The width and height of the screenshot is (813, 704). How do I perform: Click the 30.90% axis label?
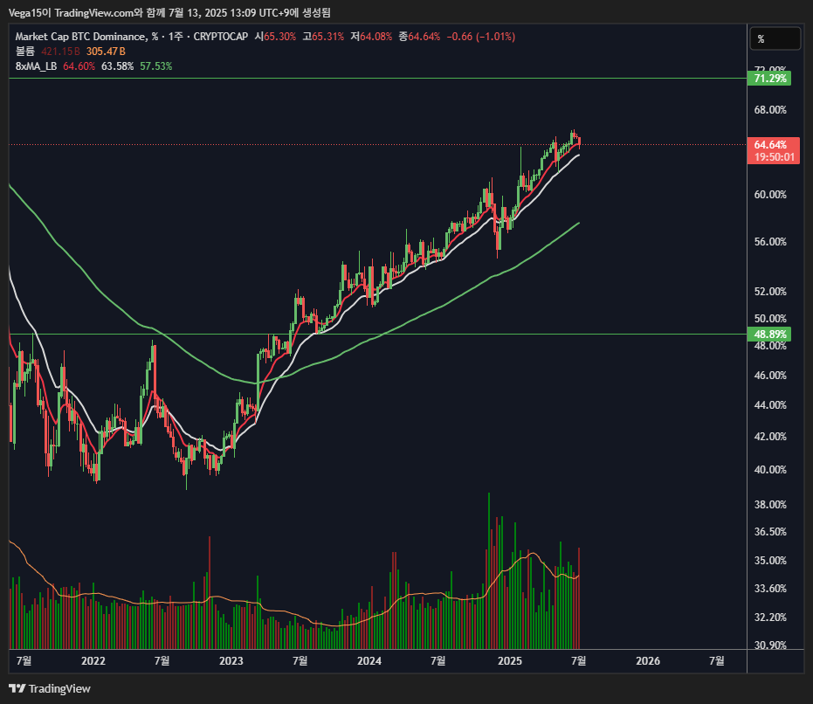tap(770, 645)
